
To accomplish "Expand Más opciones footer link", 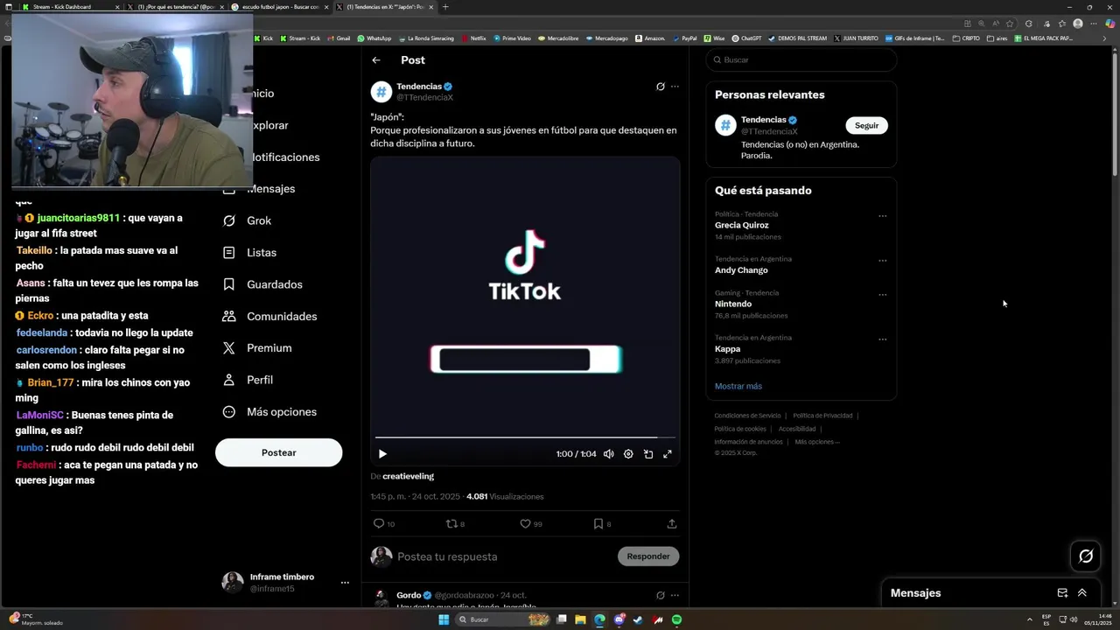I will point(816,442).
